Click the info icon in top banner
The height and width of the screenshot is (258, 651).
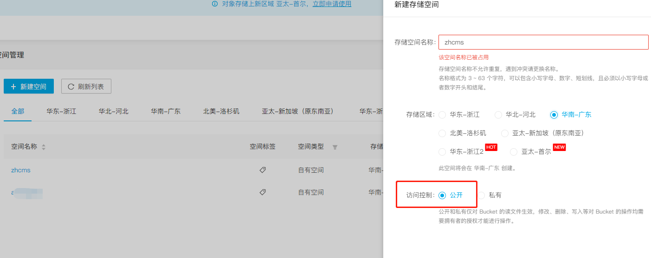[215, 4]
